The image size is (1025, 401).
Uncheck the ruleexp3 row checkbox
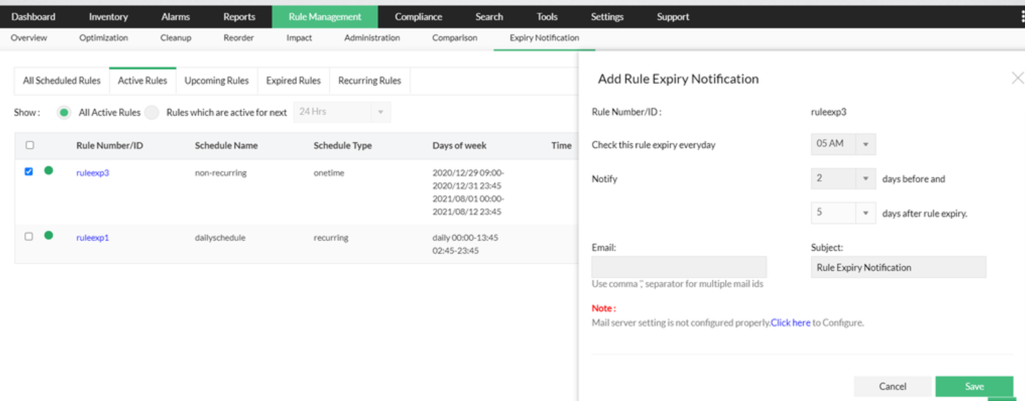pyautogui.click(x=28, y=172)
